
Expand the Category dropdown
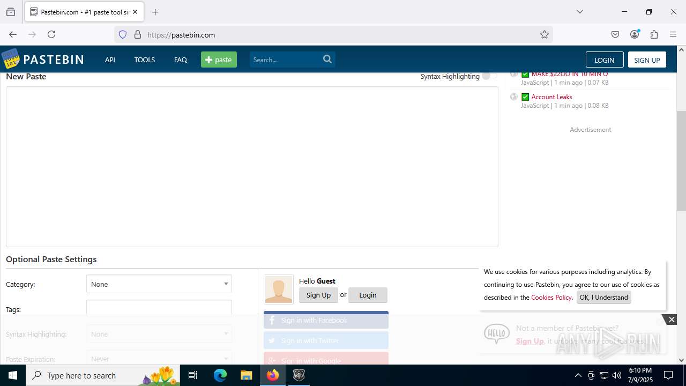159,284
